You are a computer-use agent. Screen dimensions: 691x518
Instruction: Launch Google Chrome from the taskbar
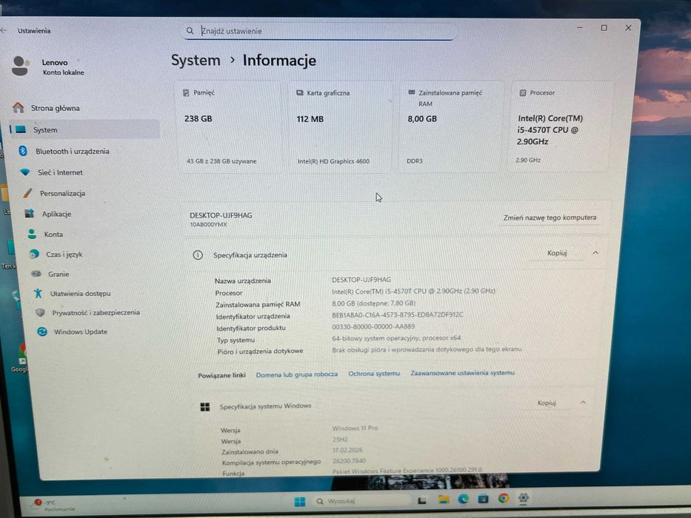pyautogui.click(x=504, y=498)
